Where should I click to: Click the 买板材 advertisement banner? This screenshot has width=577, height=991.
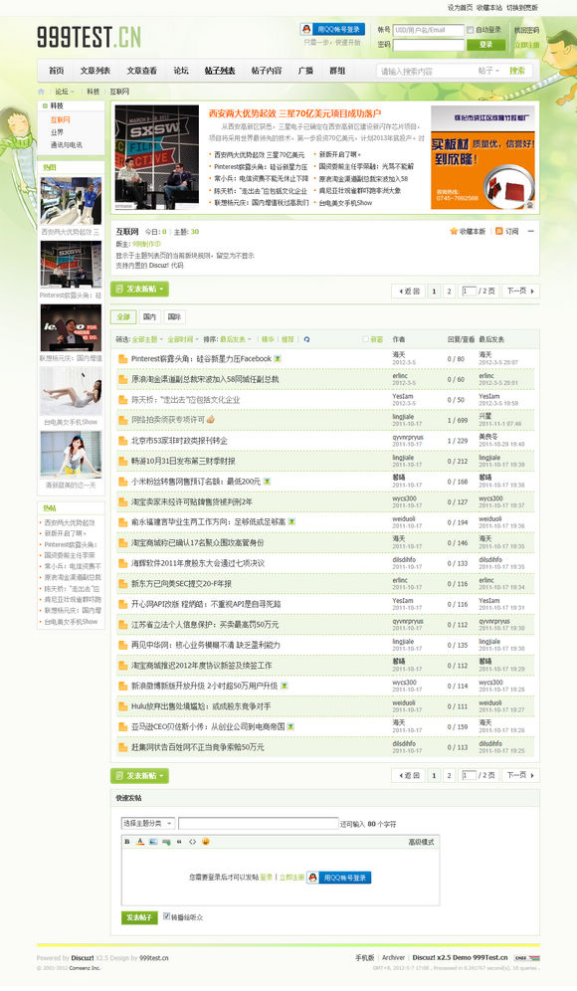point(482,158)
